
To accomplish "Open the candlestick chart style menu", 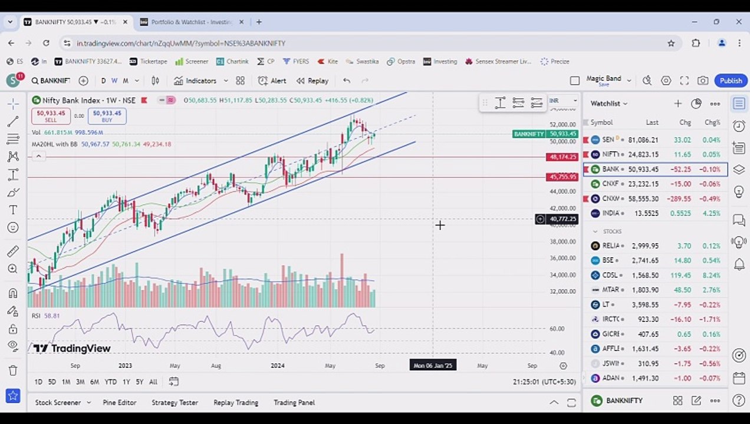I will pyautogui.click(x=156, y=81).
